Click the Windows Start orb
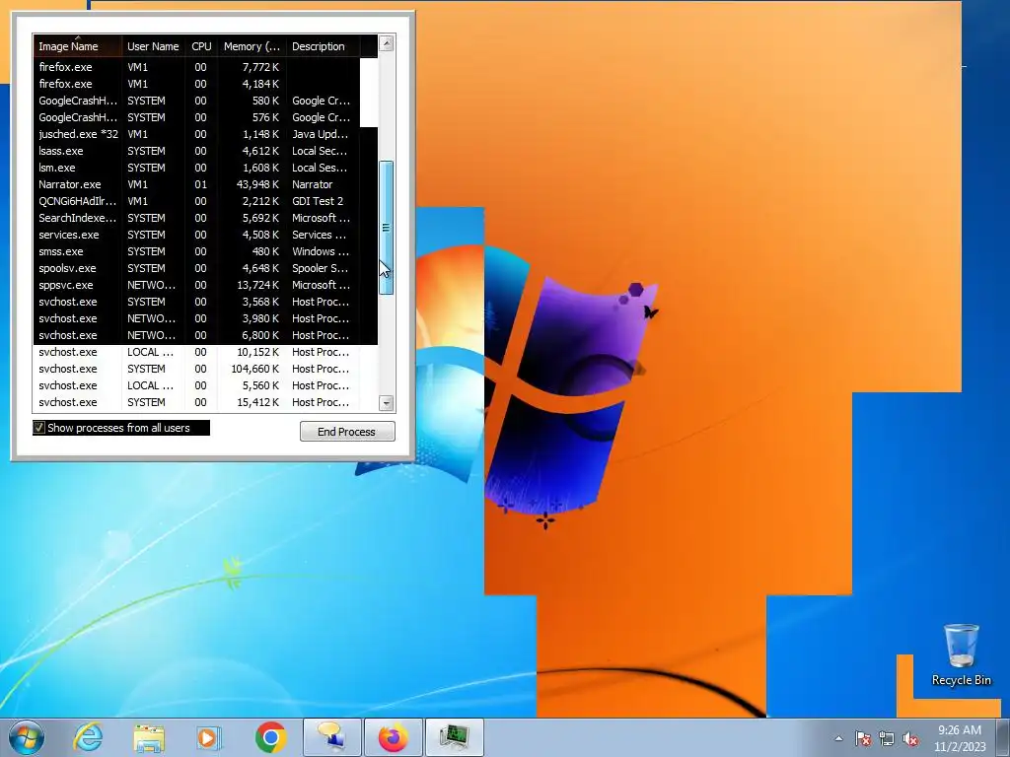 (x=27, y=737)
